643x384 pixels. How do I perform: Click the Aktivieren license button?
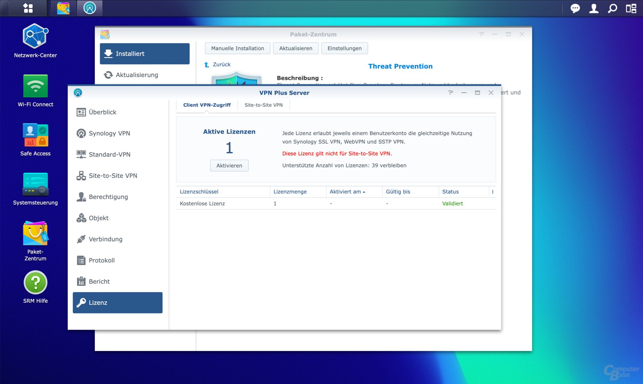coord(229,165)
